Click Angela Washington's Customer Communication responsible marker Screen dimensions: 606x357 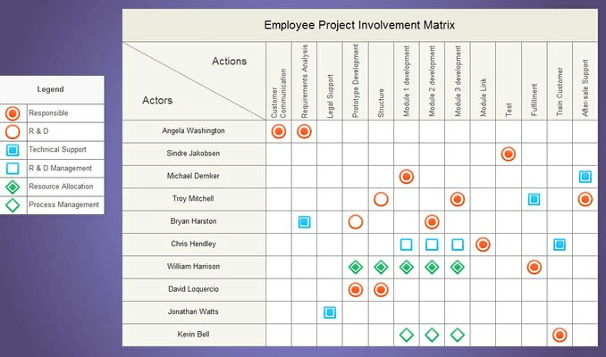(x=279, y=131)
